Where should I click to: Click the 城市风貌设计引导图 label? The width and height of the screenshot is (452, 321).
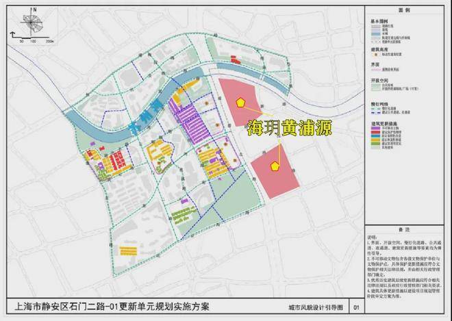point(316,307)
